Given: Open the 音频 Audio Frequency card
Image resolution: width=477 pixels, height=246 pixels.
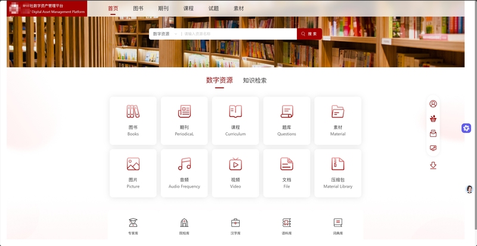Looking at the screenshot, I should pos(184,173).
